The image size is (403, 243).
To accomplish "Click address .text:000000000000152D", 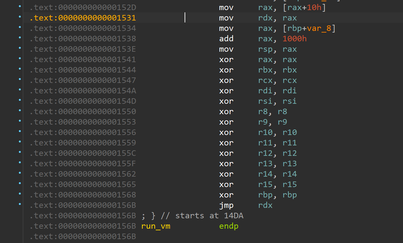I will 83,7.
